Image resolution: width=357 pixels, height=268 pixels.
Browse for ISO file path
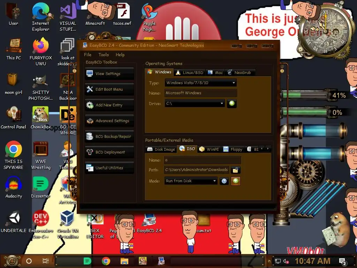click(236, 170)
